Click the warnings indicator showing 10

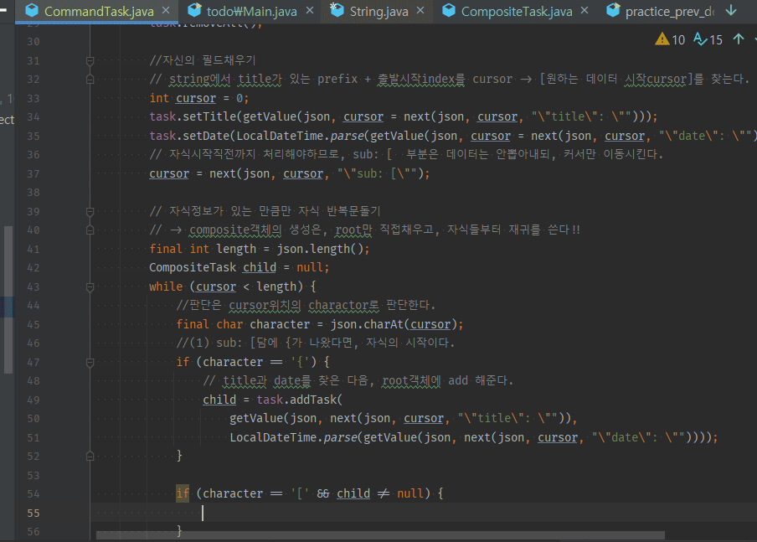click(670, 39)
